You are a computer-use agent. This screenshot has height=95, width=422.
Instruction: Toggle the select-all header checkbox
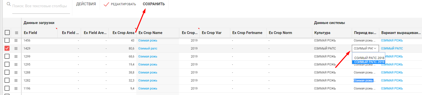click(7, 32)
